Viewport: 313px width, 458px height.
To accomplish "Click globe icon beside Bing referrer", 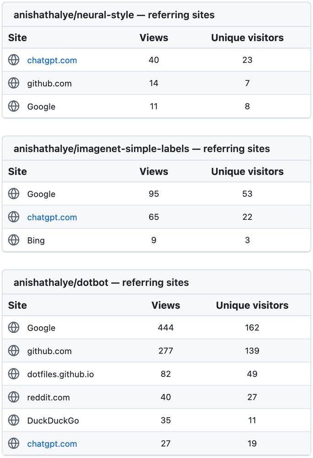I will click(x=14, y=240).
